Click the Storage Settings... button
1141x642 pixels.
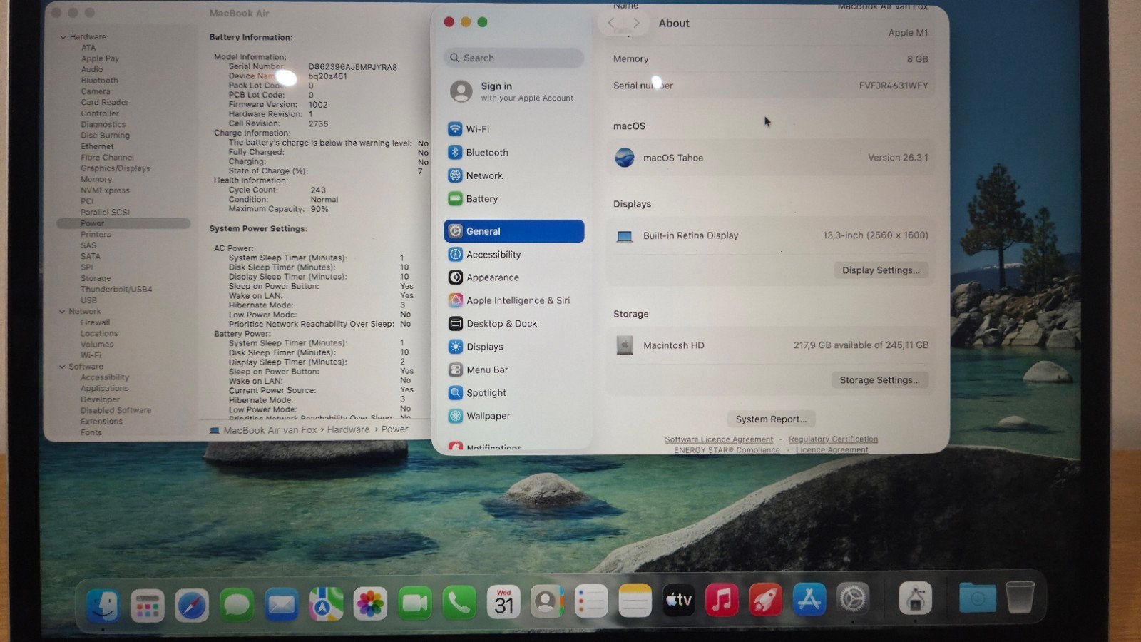coord(879,380)
